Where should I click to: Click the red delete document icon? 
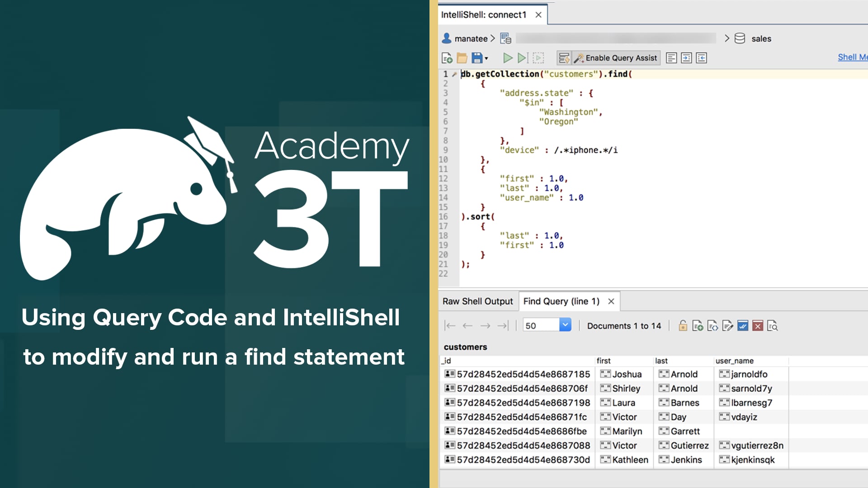click(x=758, y=326)
